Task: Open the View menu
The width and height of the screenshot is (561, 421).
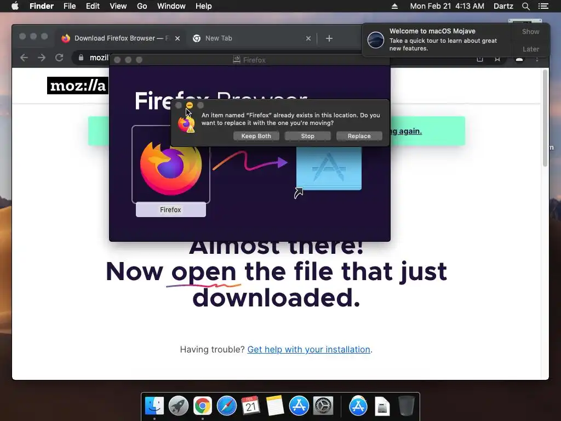Action: (x=118, y=6)
